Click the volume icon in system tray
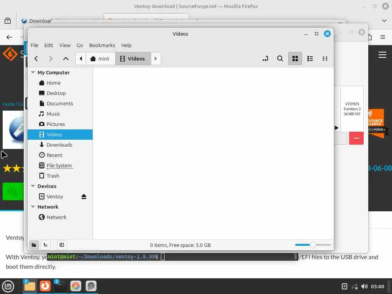Screen dimensions: 392x294 (x=364, y=286)
